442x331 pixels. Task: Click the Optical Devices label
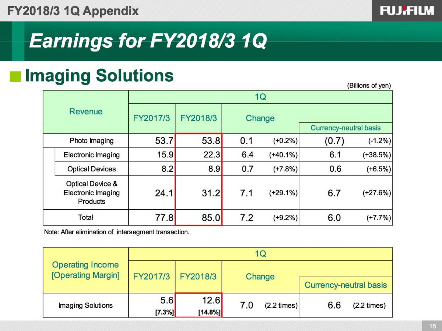coord(91,169)
